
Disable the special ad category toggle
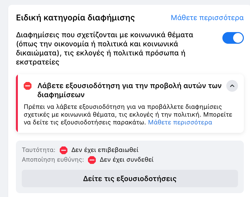pos(233,38)
